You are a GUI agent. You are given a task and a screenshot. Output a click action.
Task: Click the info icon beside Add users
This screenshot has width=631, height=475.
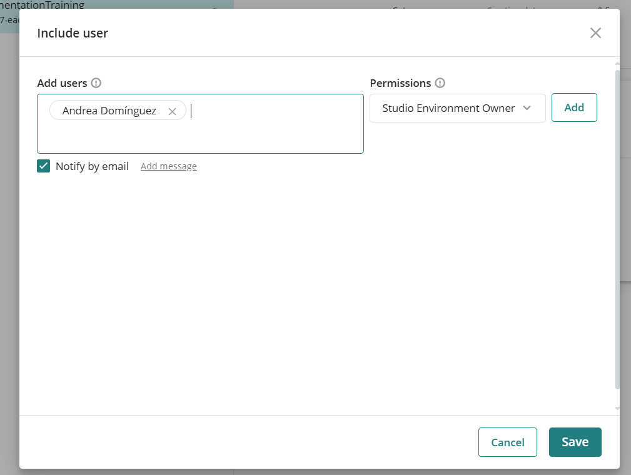[x=96, y=83]
